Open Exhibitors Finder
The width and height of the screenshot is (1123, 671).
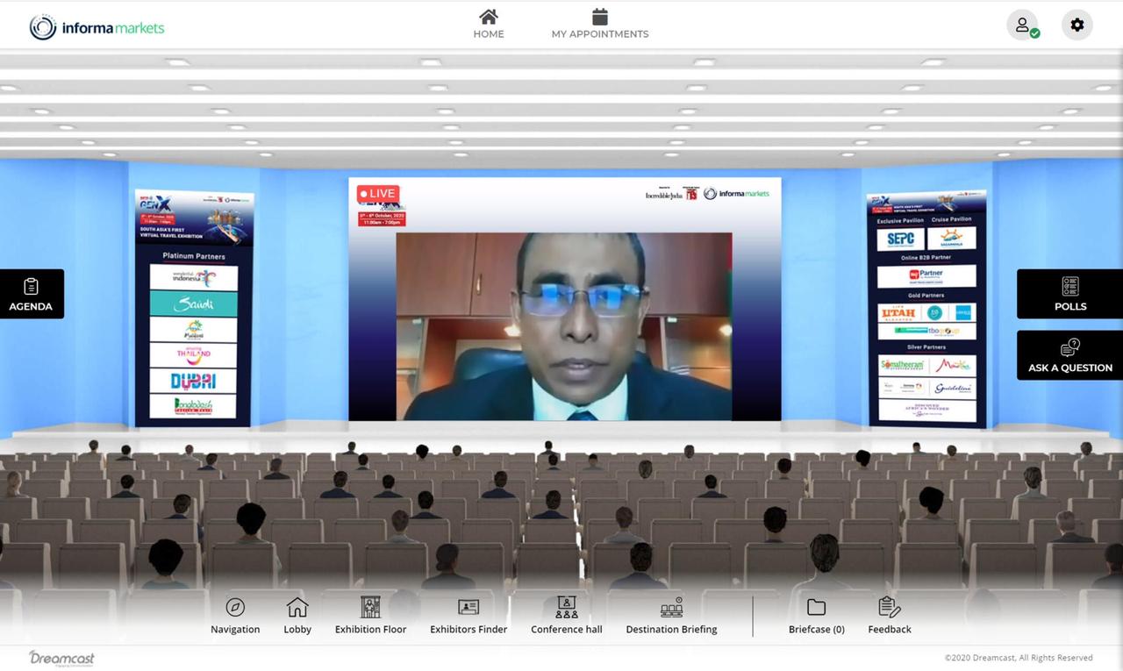pyautogui.click(x=469, y=615)
